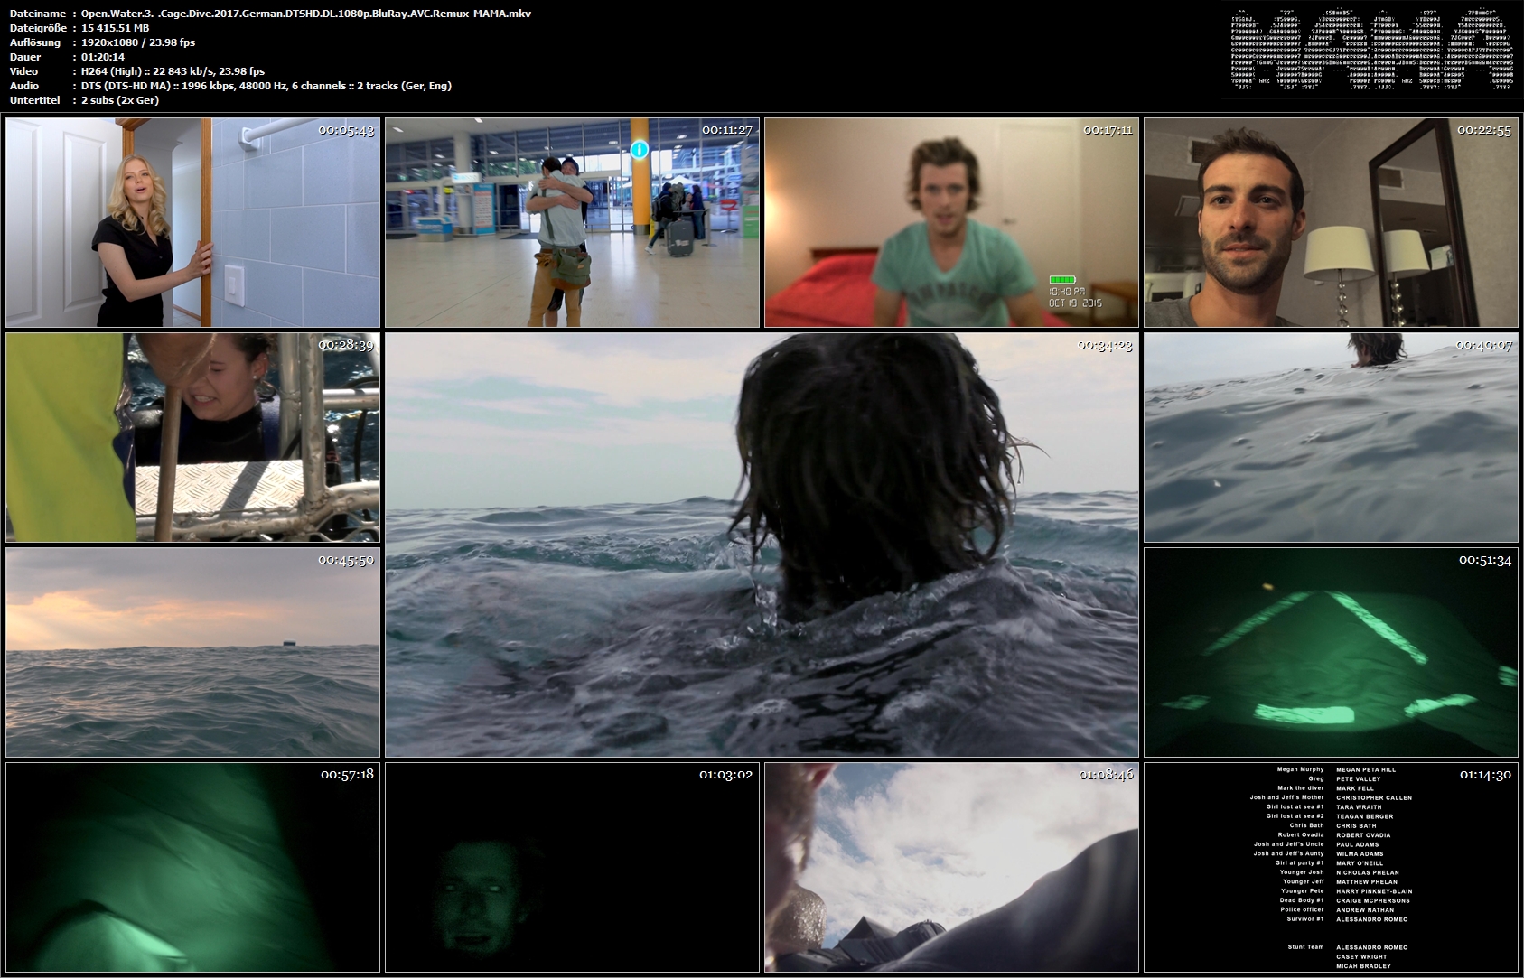Select the DTS-HD MA audio details line
This screenshot has width=1524, height=978.
click(x=266, y=86)
